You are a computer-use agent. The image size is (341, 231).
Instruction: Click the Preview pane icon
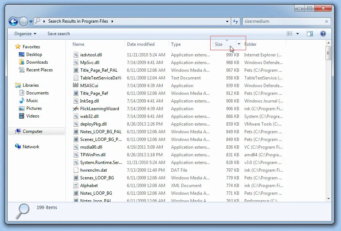(310, 33)
